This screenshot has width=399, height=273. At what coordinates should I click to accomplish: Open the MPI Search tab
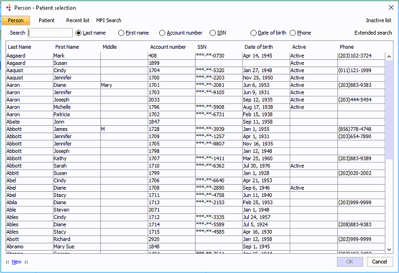[x=109, y=20]
